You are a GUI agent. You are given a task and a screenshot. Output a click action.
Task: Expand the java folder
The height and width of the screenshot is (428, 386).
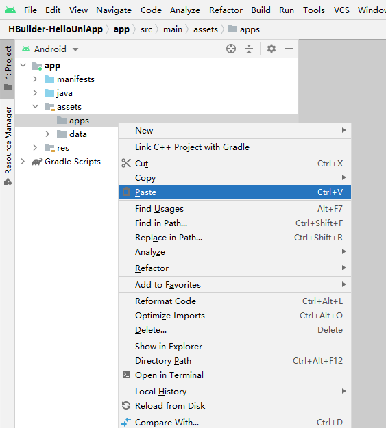click(x=35, y=93)
